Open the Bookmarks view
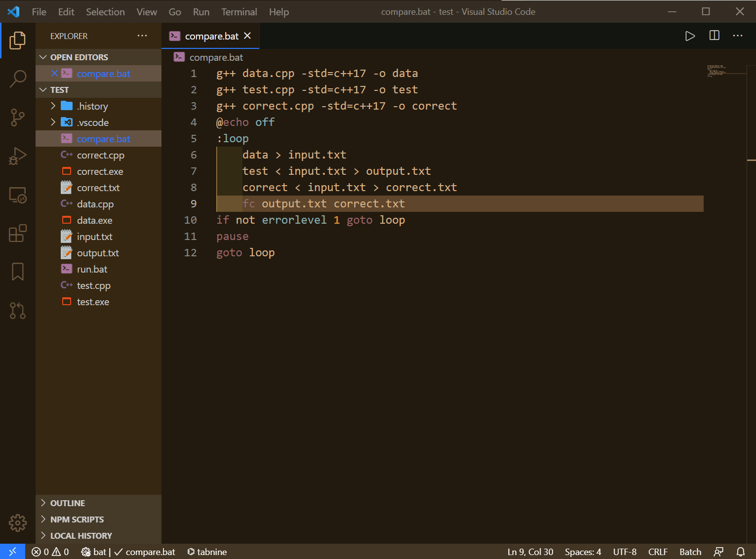The image size is (756, 559). (x=18, y=272)
